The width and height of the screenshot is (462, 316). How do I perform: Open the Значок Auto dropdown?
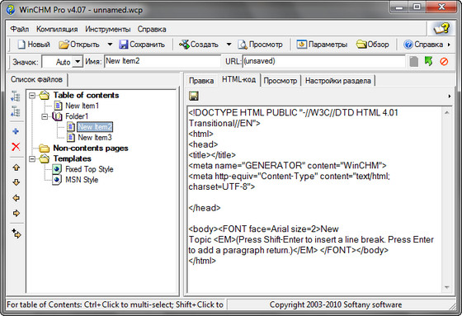(78, 62)
